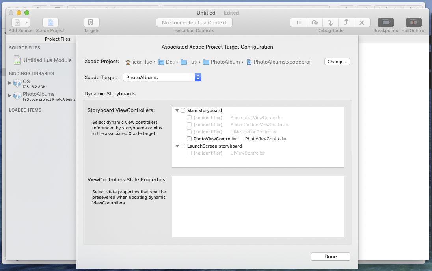Image resolution: width=432 pixels, height=271 pixels.
Task: Click the Step Into debug icon
Action: (330, 22)
